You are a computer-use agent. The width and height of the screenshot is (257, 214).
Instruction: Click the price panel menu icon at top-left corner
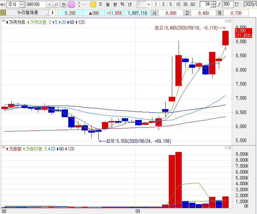3,21
